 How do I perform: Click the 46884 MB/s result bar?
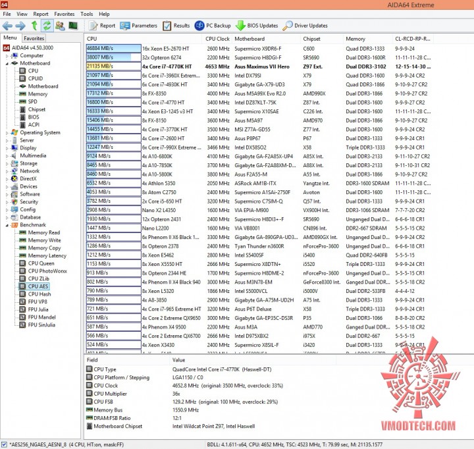(x=113, y=48)
